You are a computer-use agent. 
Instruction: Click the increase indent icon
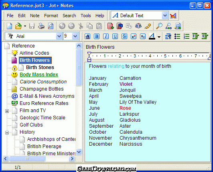tap(196, 36)
